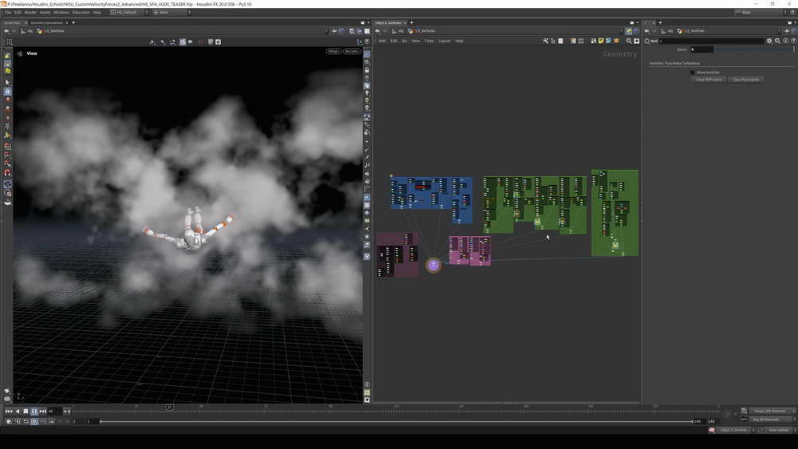Click the back arrow in network editor path bar
Screen dimensions: 798x449
pyautogui.click(x=377, y=31)
